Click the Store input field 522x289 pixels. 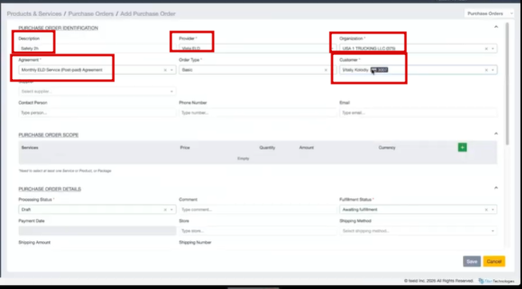pyautogui.click(x=258, y=231)
